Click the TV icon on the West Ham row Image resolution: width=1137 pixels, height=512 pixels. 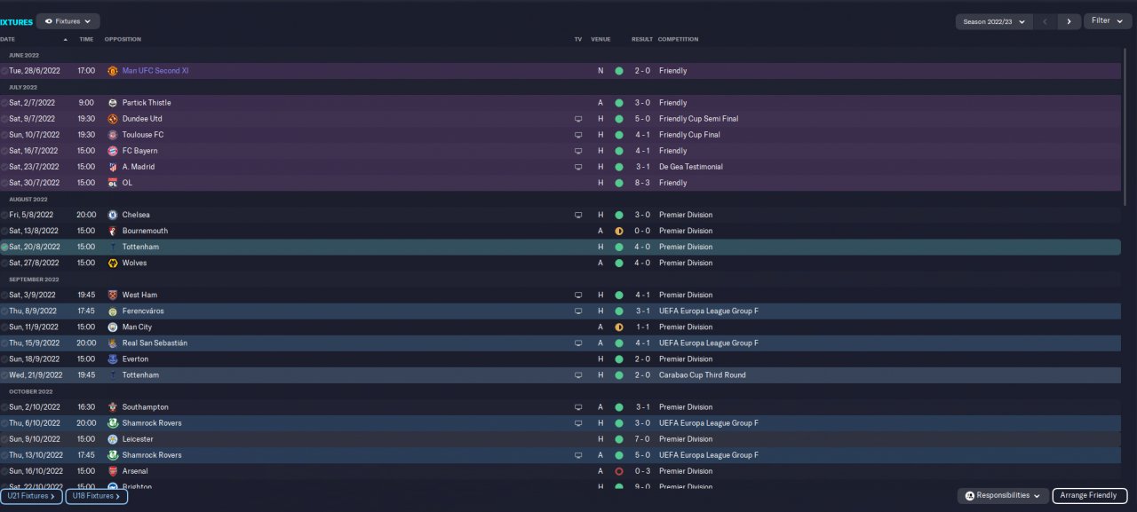point(578,295)
